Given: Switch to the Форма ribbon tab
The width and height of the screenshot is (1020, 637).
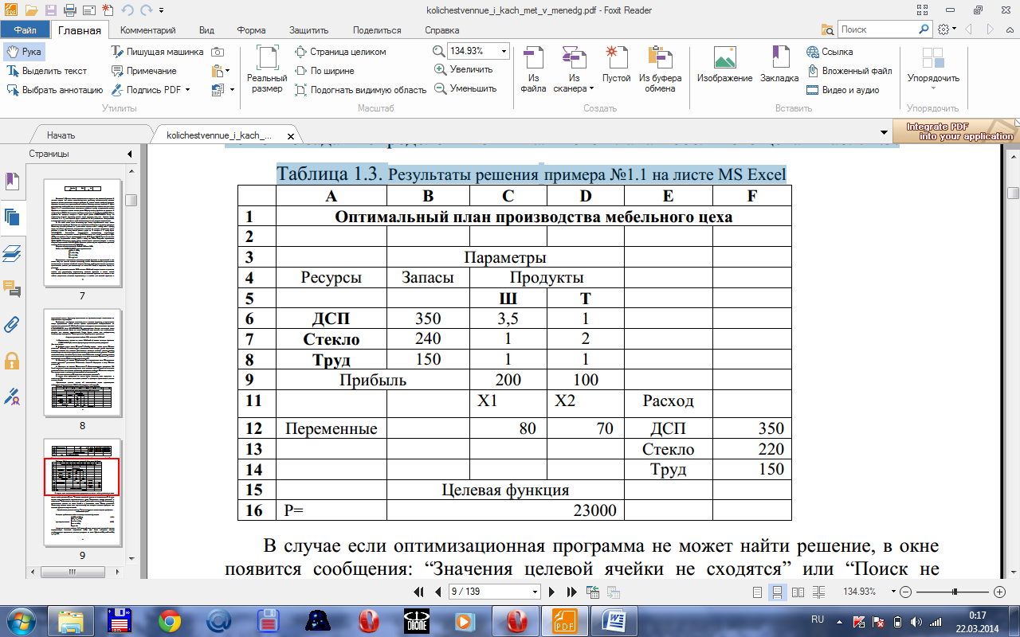Looking at the screenshot, I should tap(251, 30).
